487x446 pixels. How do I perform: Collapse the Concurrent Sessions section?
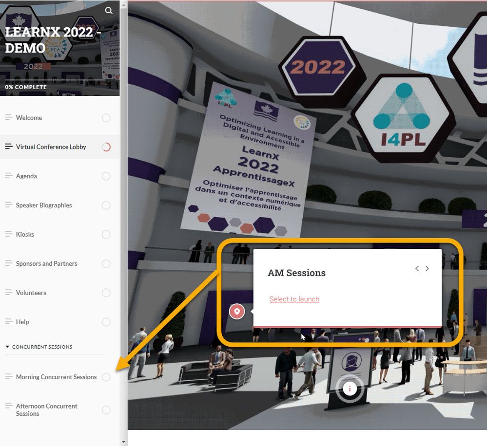coord(39,347)
